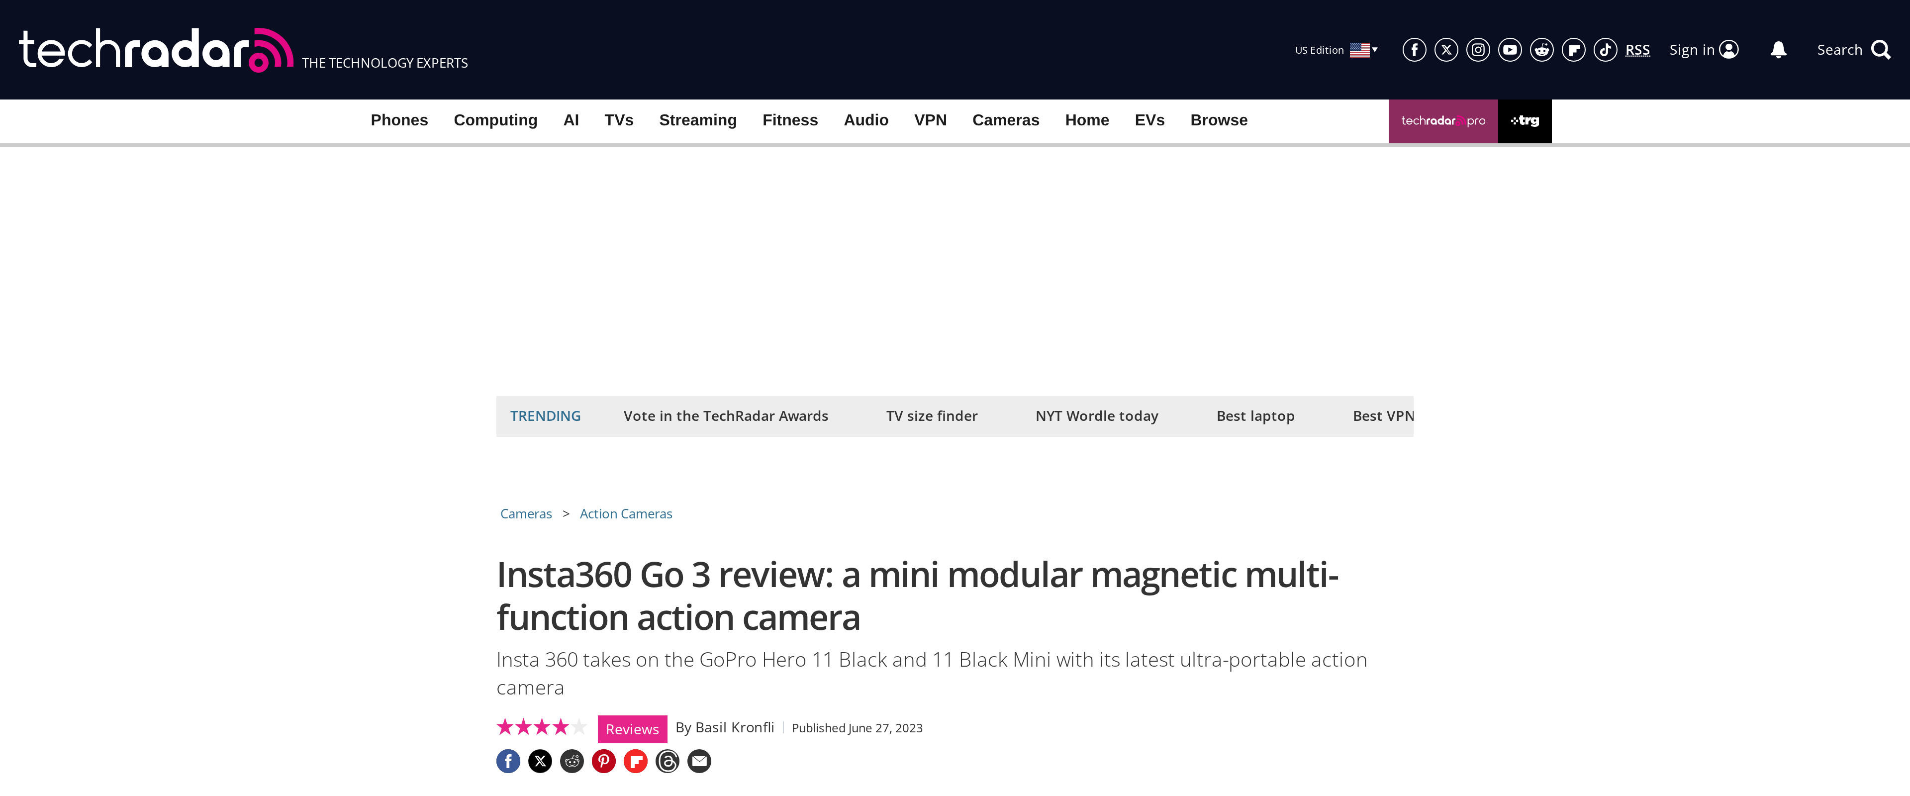The height and width of the screenshot is (796, 1910).
Task: Click the Search magnifier icon
Action: (x=1880, y=50)
